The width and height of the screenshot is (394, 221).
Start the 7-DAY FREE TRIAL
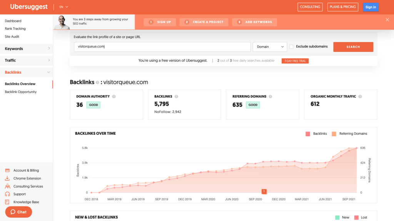[x=295, y=61]
